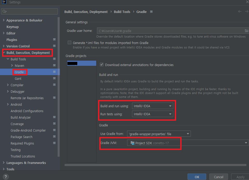
Task: Click the horizontal scrollbar below the Gradle panel
Action: pyautogui.click(x=155, y=165)
